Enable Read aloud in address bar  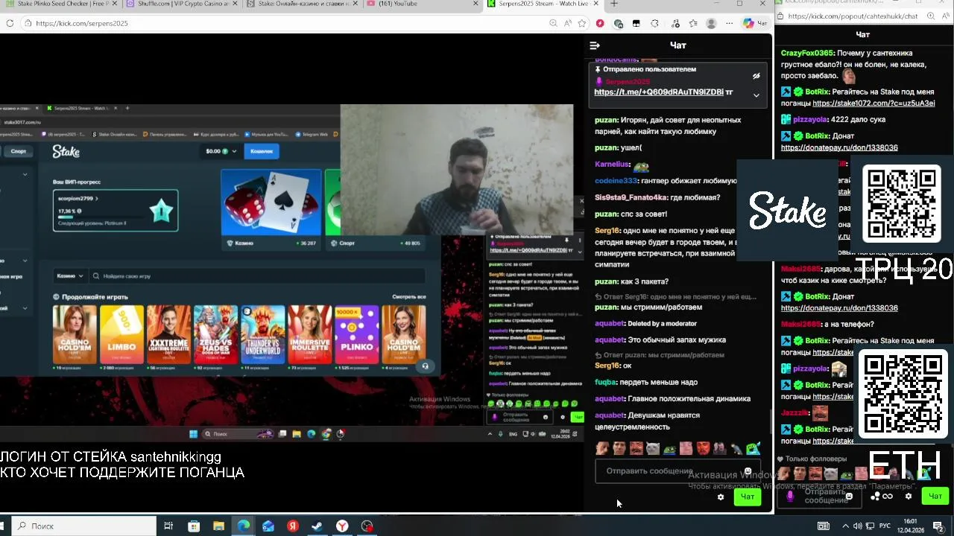[x=568, y=23]
